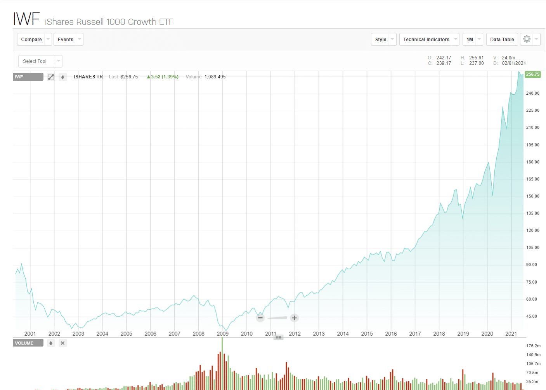Grab the panel resize handle between price and volume
546x390 pixels.
[x=278, y=337]
